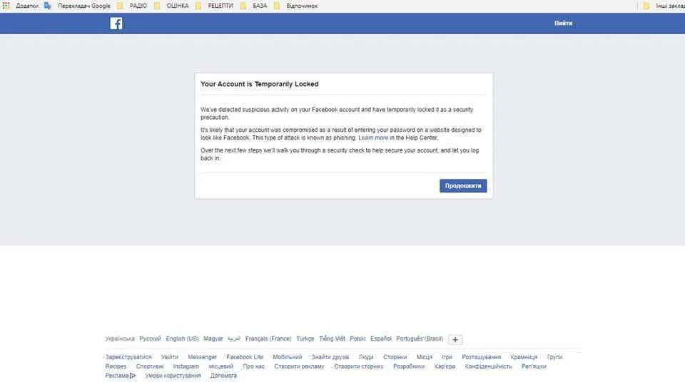Click the Facebook logo in header
Viewport: 685px width, 382px height.
[116, 24]
